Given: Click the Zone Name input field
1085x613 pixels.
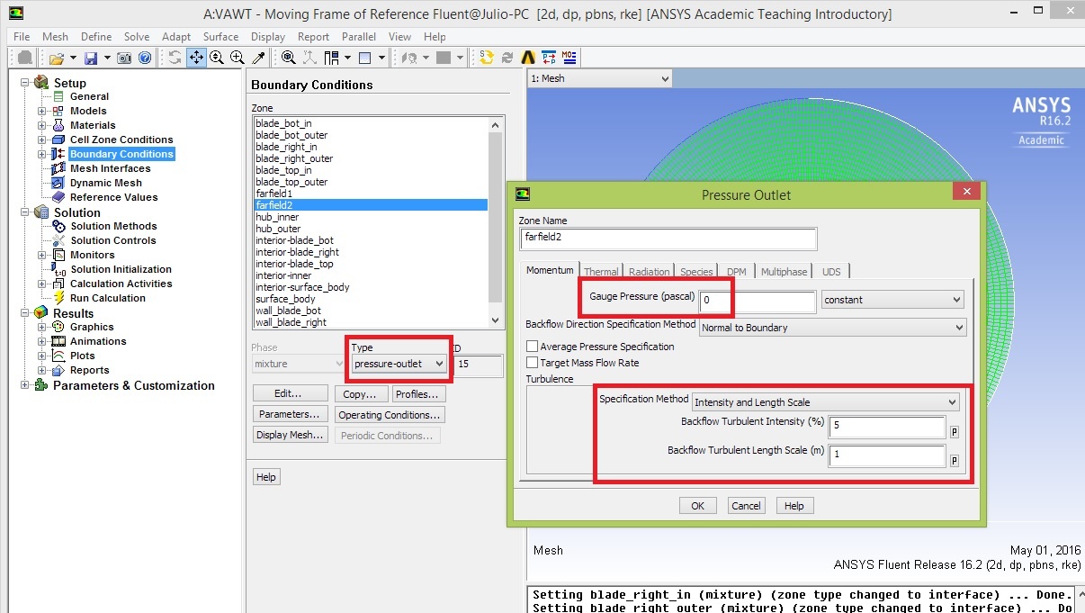Looking at the screenshot, I should pyautogui.click(x=668, y=239).
